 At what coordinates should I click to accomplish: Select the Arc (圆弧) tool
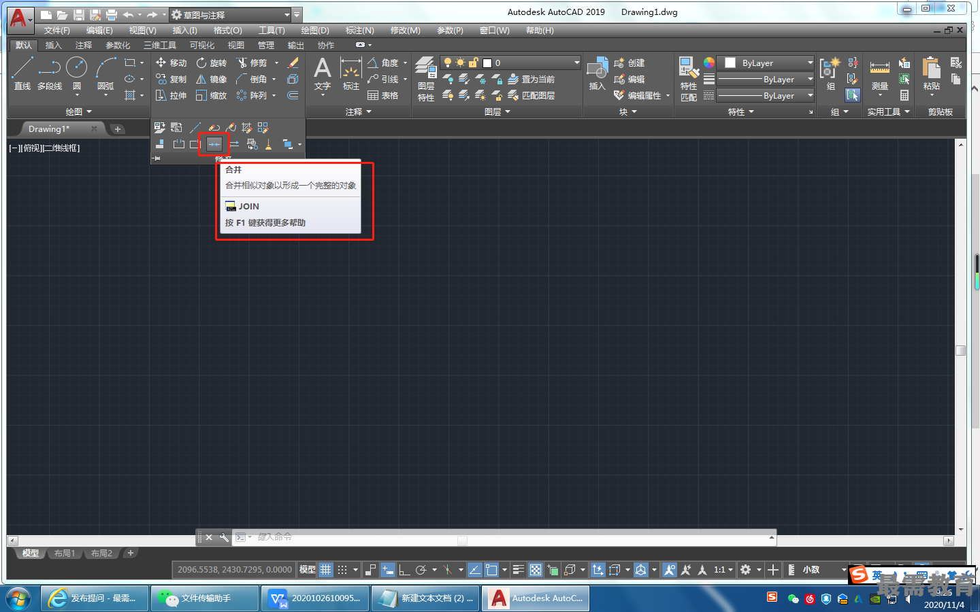tap(105, 73)
